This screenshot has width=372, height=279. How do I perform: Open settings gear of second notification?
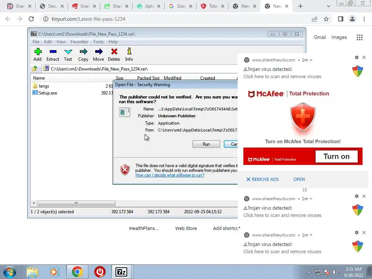[357, 196]
